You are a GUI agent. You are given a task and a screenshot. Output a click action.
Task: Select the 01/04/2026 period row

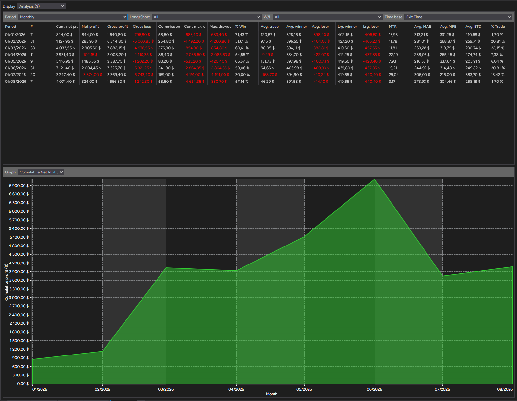pyautogui.click(x=258, y=55)
